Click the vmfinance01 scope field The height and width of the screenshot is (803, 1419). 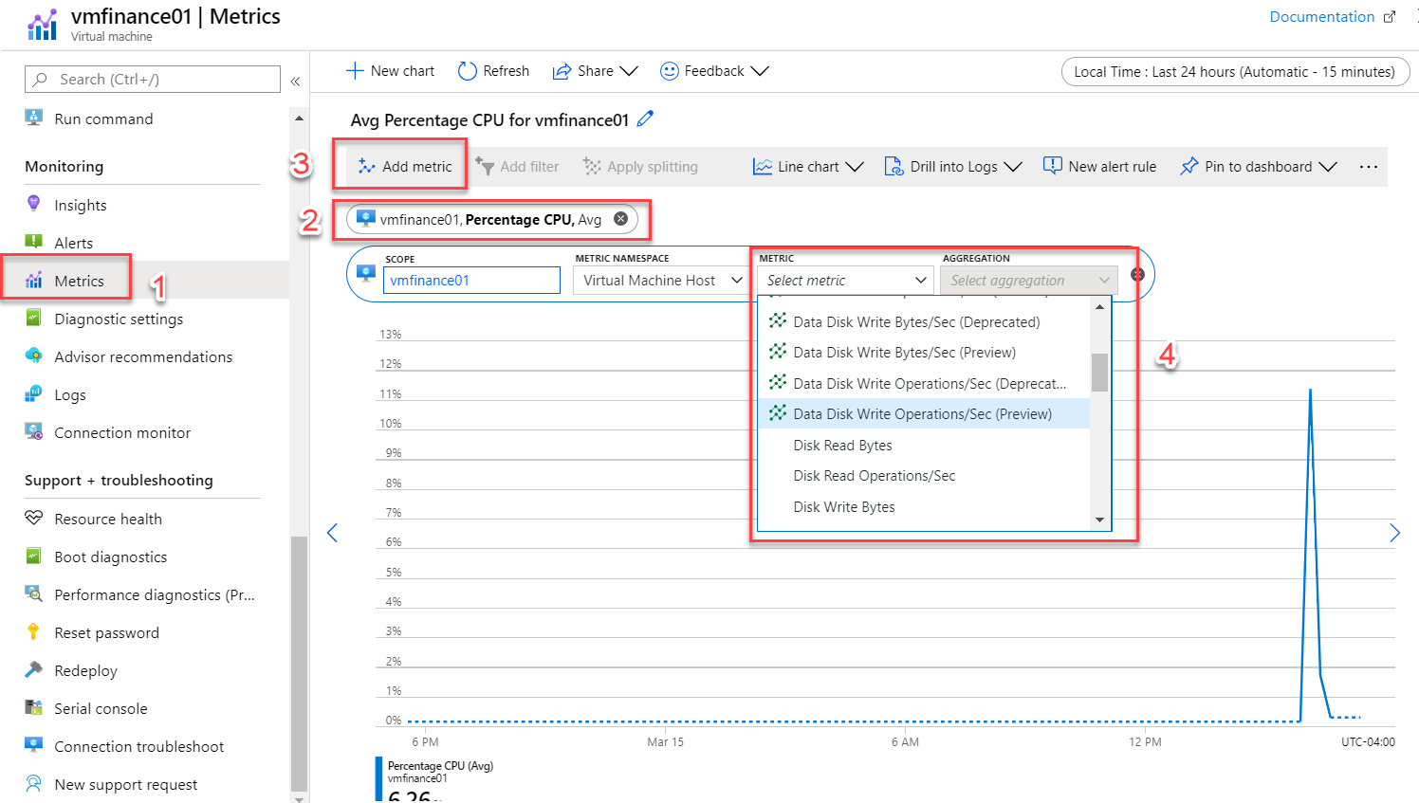pyautogui.click(x=471, y=281)
